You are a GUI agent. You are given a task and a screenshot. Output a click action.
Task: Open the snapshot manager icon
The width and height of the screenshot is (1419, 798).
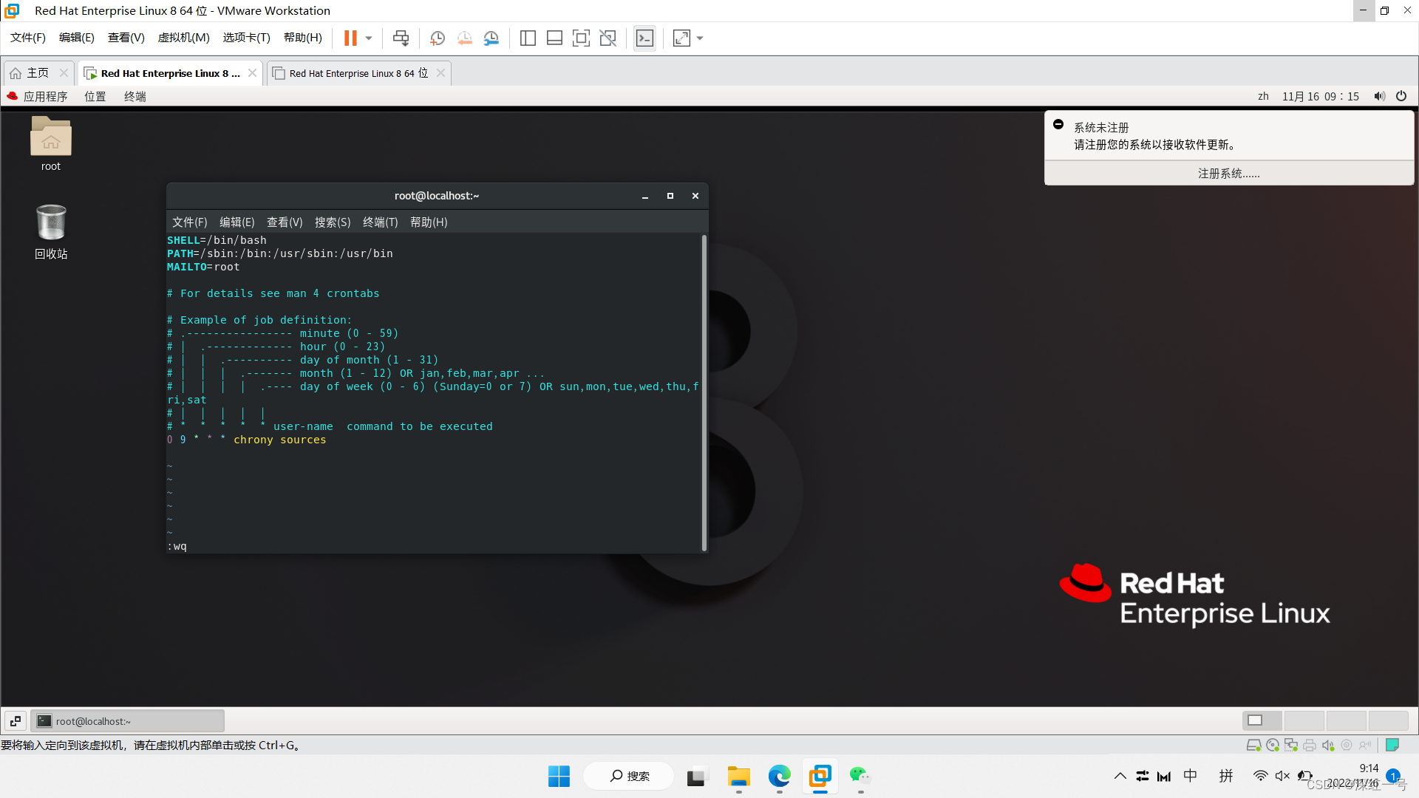491,38
